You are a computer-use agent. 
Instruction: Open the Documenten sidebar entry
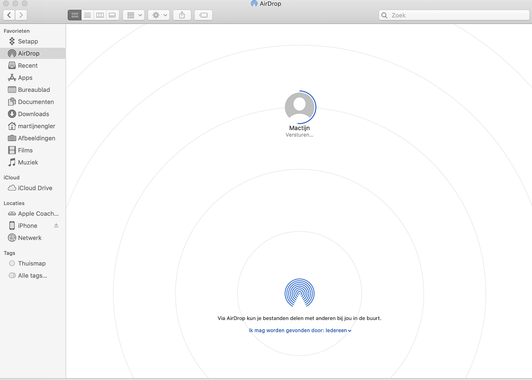(x=36, y=102)
